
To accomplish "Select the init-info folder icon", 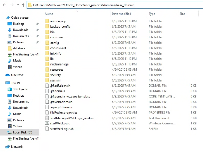I will pyautogui.click(x=47, y=53).
